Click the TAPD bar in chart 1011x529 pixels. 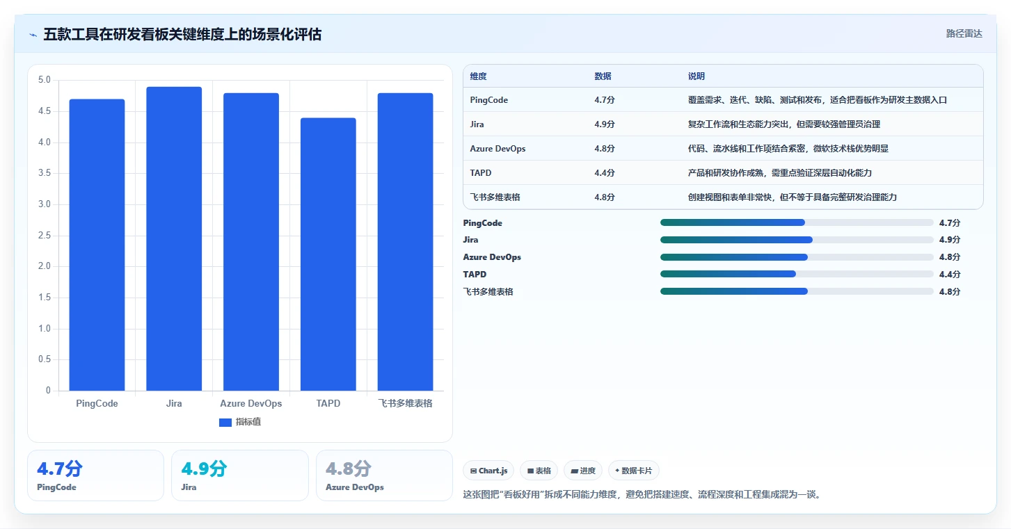pos(328,254)
